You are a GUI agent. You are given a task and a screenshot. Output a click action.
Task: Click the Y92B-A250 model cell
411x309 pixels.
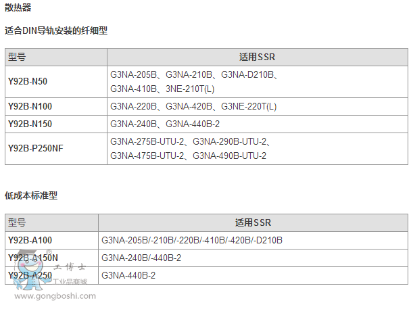(30, 275)
